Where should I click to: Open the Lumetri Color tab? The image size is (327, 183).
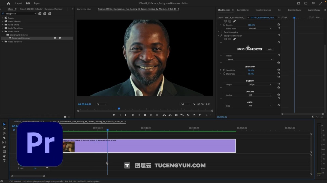[243, 10]
